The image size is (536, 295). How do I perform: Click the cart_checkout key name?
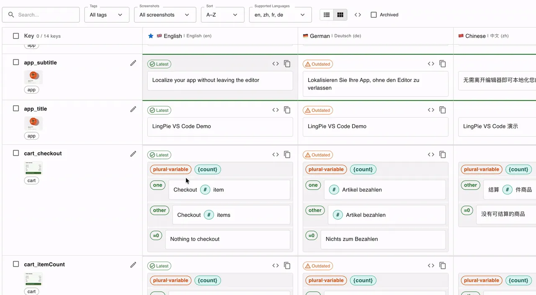(x=43, y=154)
